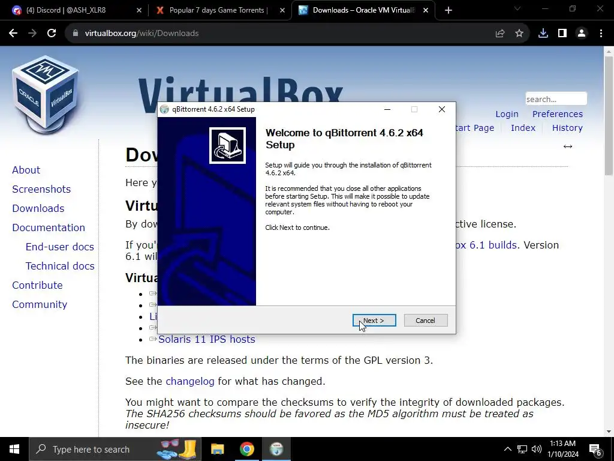Open File Explorer from the taskbar
The image size is (614, 461).
point(217,449)
